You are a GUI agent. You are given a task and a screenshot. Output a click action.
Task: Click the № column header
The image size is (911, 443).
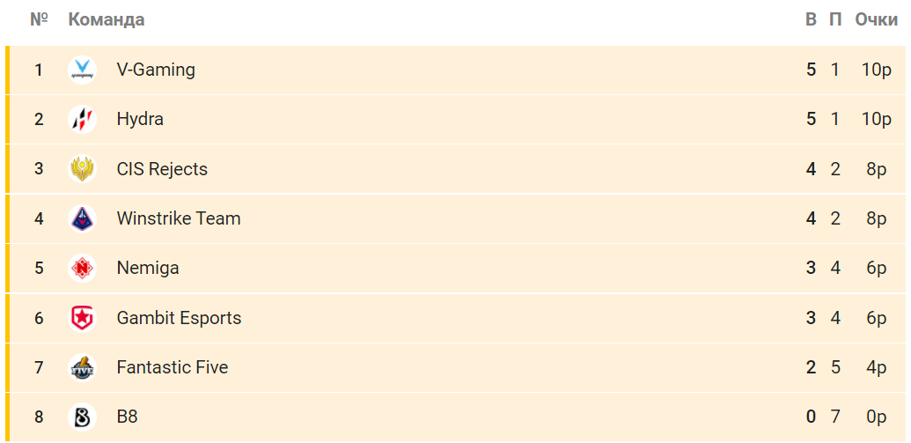[39, 19]
